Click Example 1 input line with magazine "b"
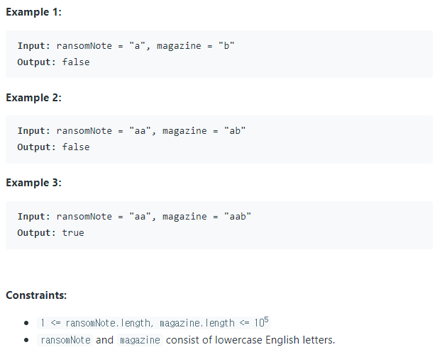Image resolution: width=442 pixels, height=352 pixels. pos(126,46)
